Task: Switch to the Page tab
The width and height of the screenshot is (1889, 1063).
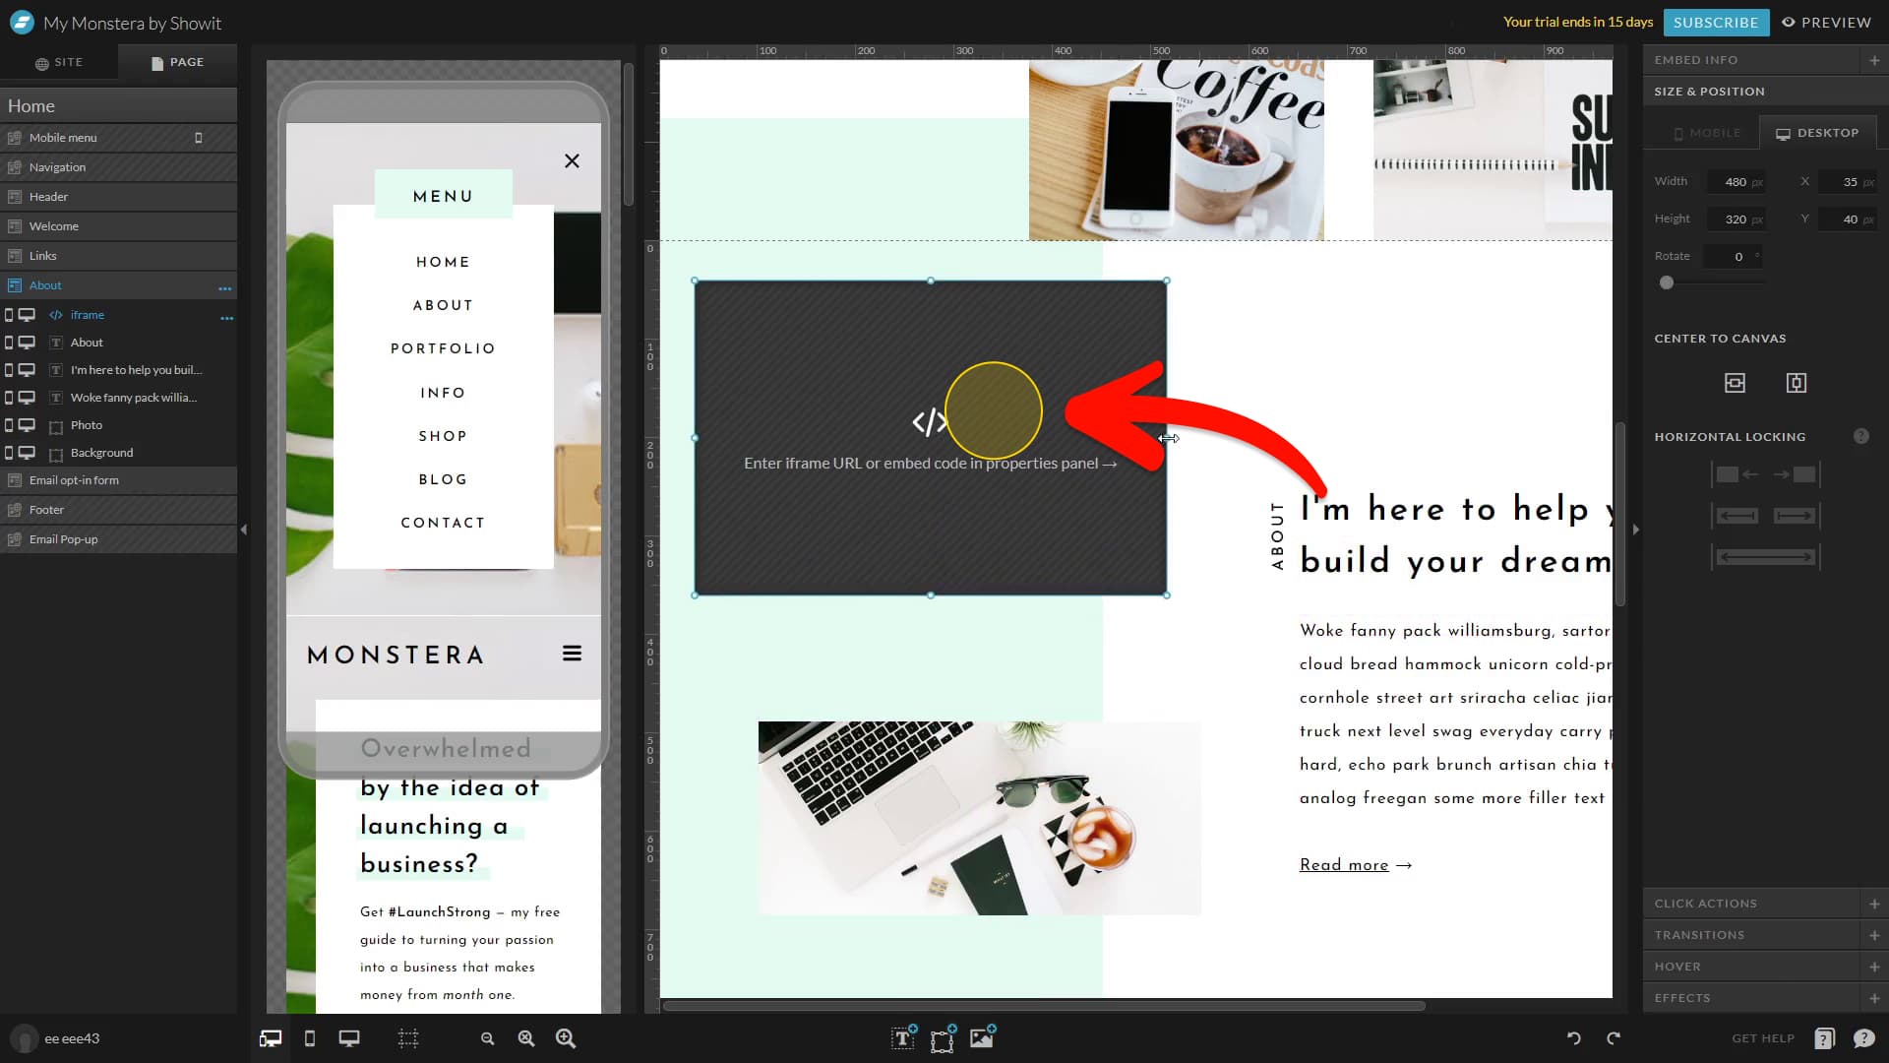Action: [178, 62]
